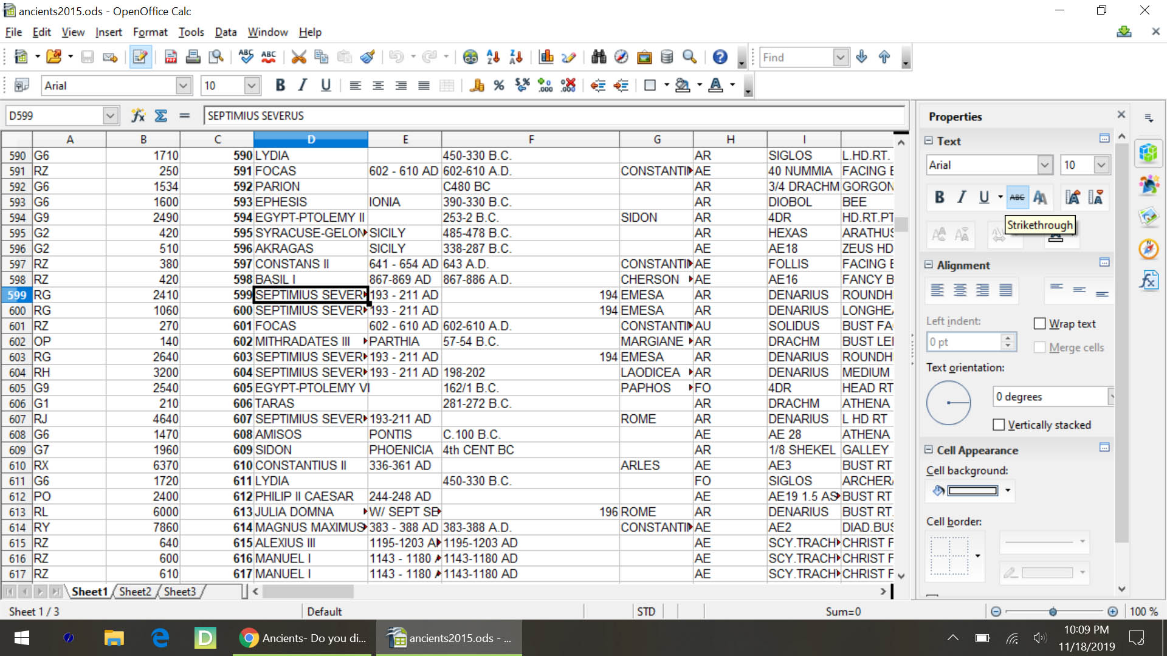1167x656 pixels.
Task: Toggle Justified alignment in sidebar
Action: (x=1006, y=290)
